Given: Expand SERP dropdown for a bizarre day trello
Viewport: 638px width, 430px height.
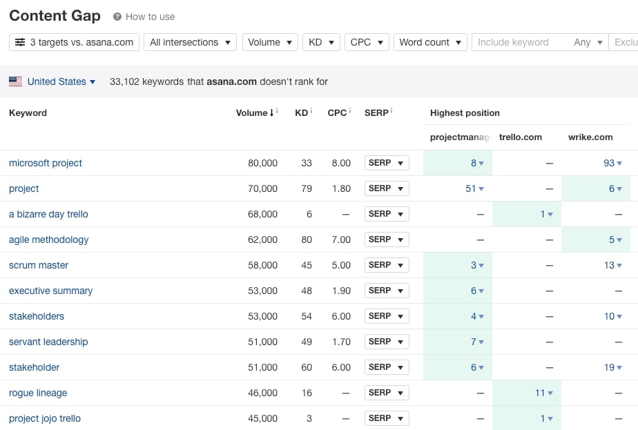Looking at the screenshot, I should click(387, 214).
